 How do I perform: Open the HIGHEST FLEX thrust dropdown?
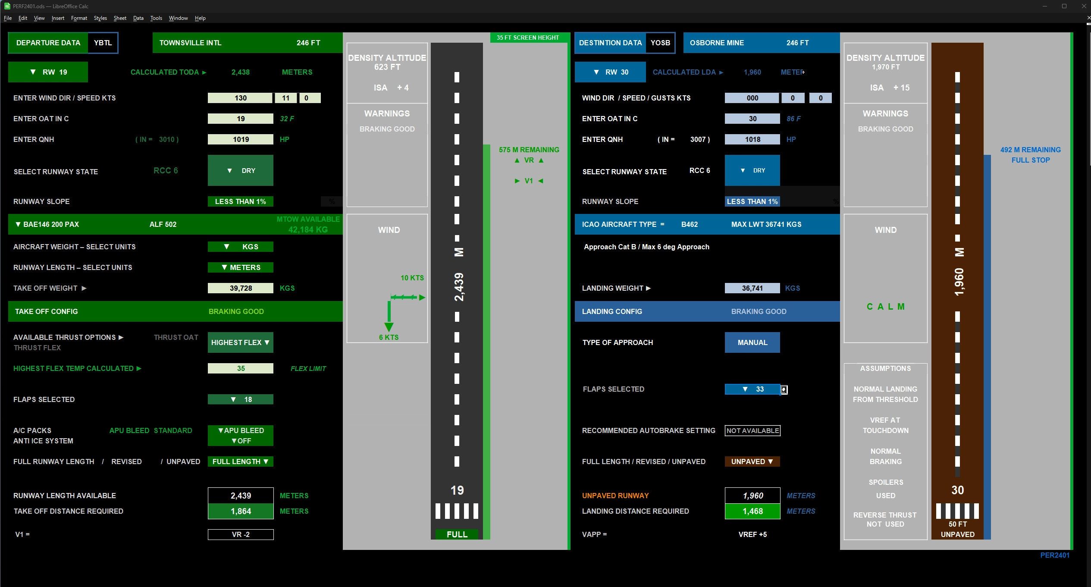point(241,342)
